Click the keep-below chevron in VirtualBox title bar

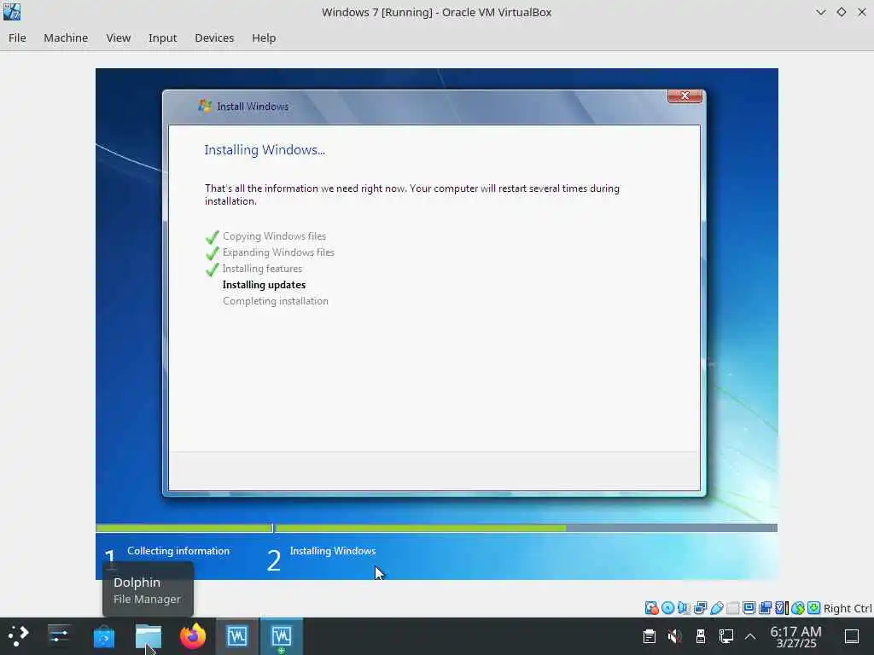tap(820, 12)
